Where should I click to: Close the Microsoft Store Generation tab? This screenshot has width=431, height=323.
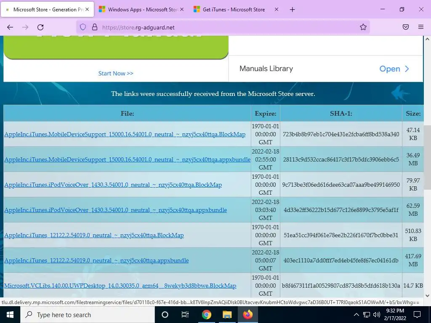pyautogui.click(x=87, y=9)
